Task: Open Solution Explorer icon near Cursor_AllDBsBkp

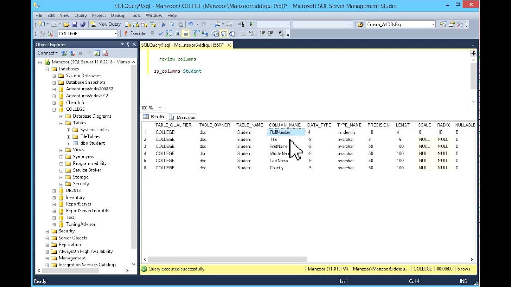Action: pyautogui.click(x=443, y=24)
